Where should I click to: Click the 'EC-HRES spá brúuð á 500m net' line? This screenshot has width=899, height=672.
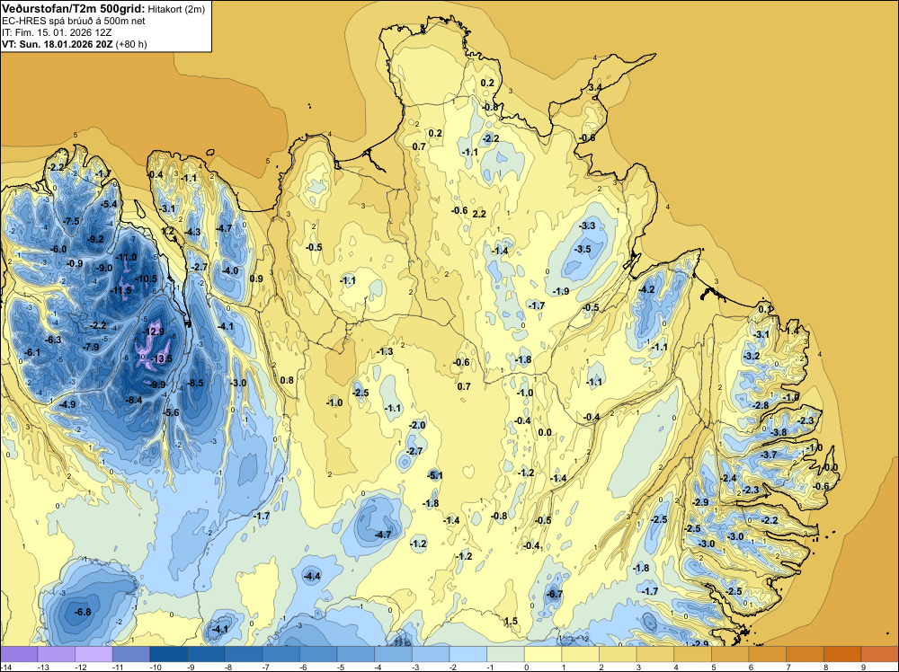[74, 21]
